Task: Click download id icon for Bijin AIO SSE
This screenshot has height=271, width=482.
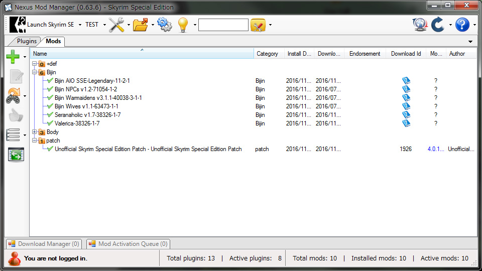Action: (x=406, y=80)
